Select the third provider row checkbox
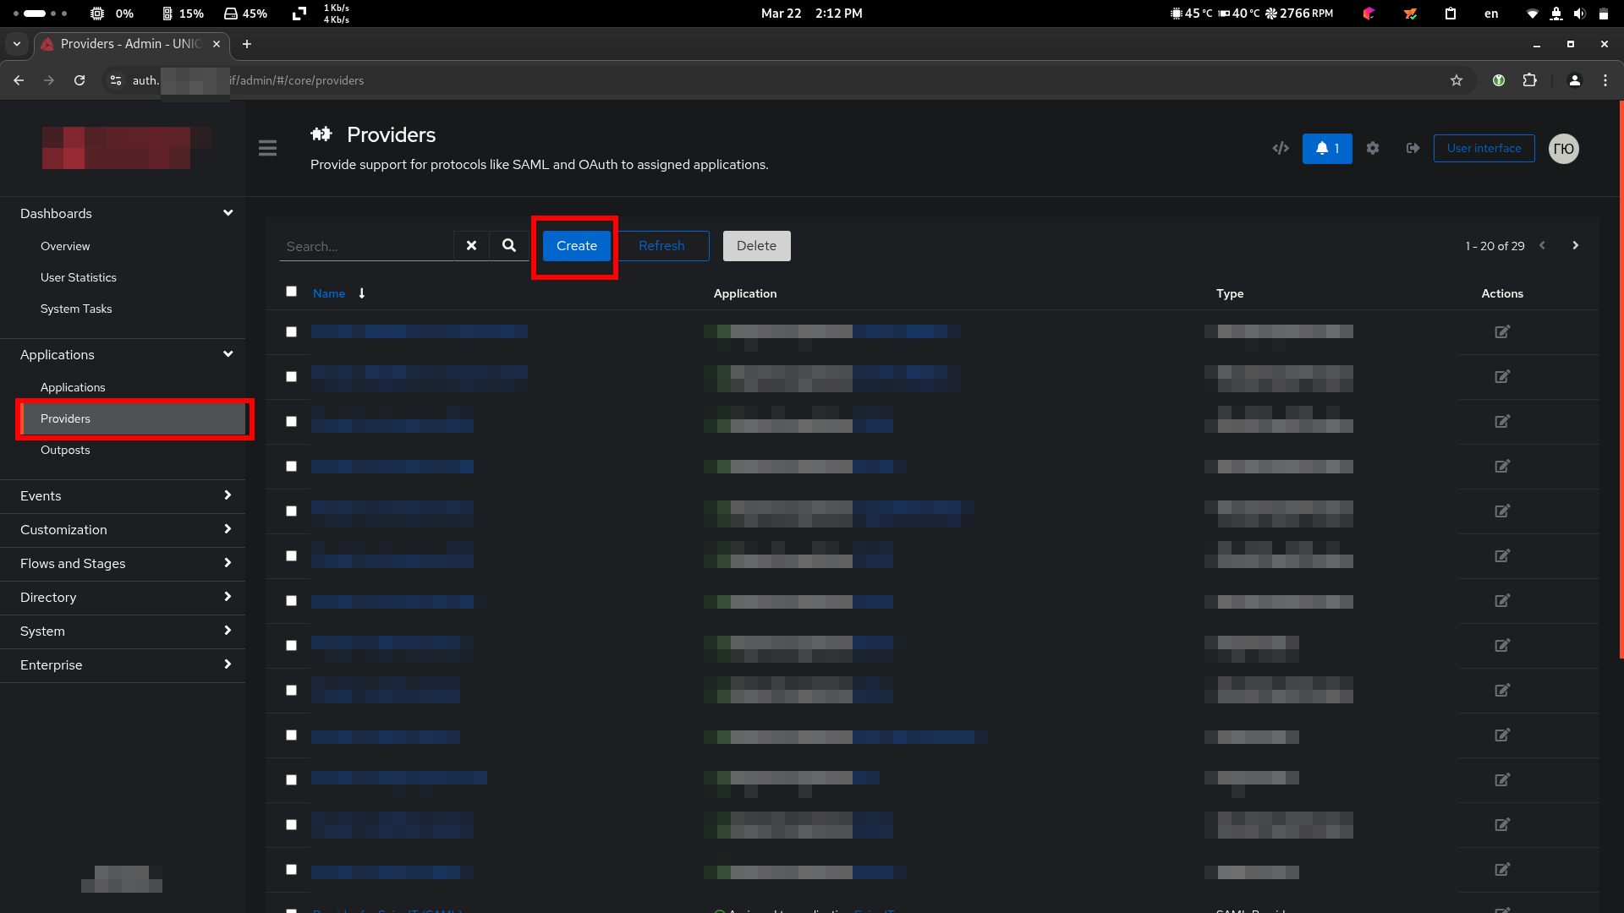 pos(291,421)
